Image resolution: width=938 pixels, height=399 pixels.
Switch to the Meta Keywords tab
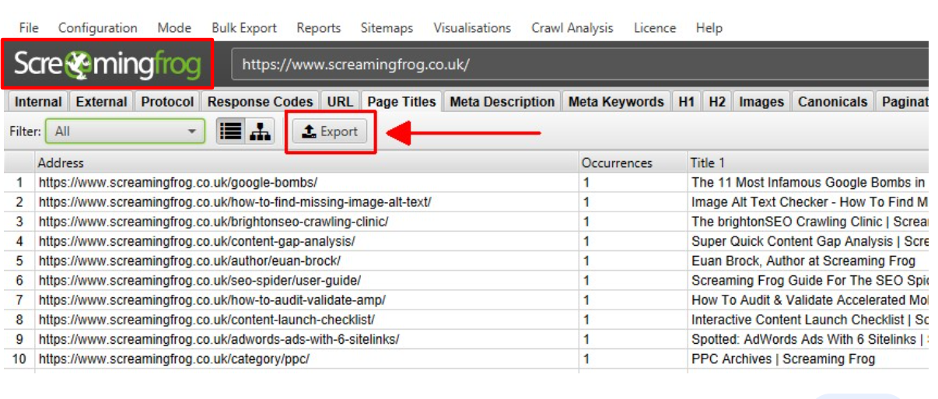point(616,102)
